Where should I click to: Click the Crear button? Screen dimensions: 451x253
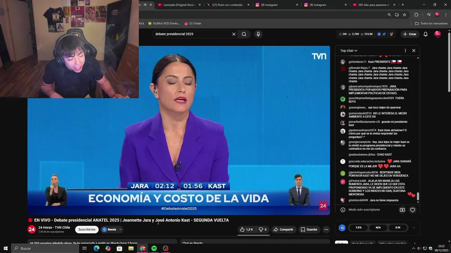(x=410, y=34)
